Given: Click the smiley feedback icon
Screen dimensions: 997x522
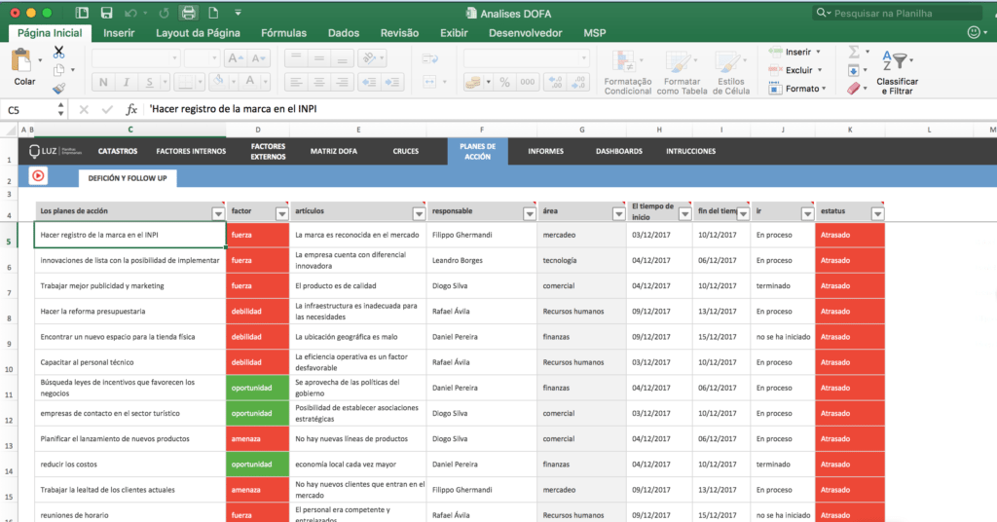Looking at the screenshot, I should click(974, 32).
